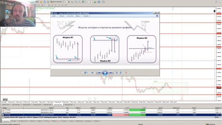Open the Эксперты terminal tab
The image size is (222, 125).
[x=89, y=121]
